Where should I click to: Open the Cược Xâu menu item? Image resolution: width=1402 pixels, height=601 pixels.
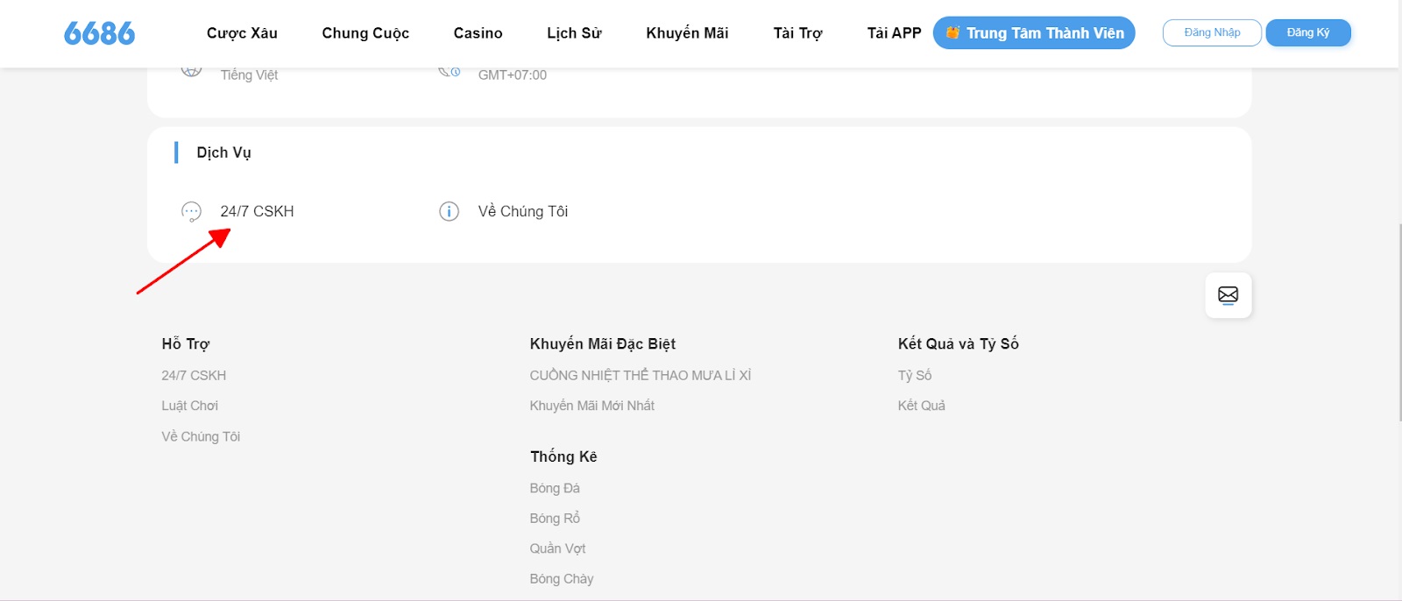click(x=242, y=33)
